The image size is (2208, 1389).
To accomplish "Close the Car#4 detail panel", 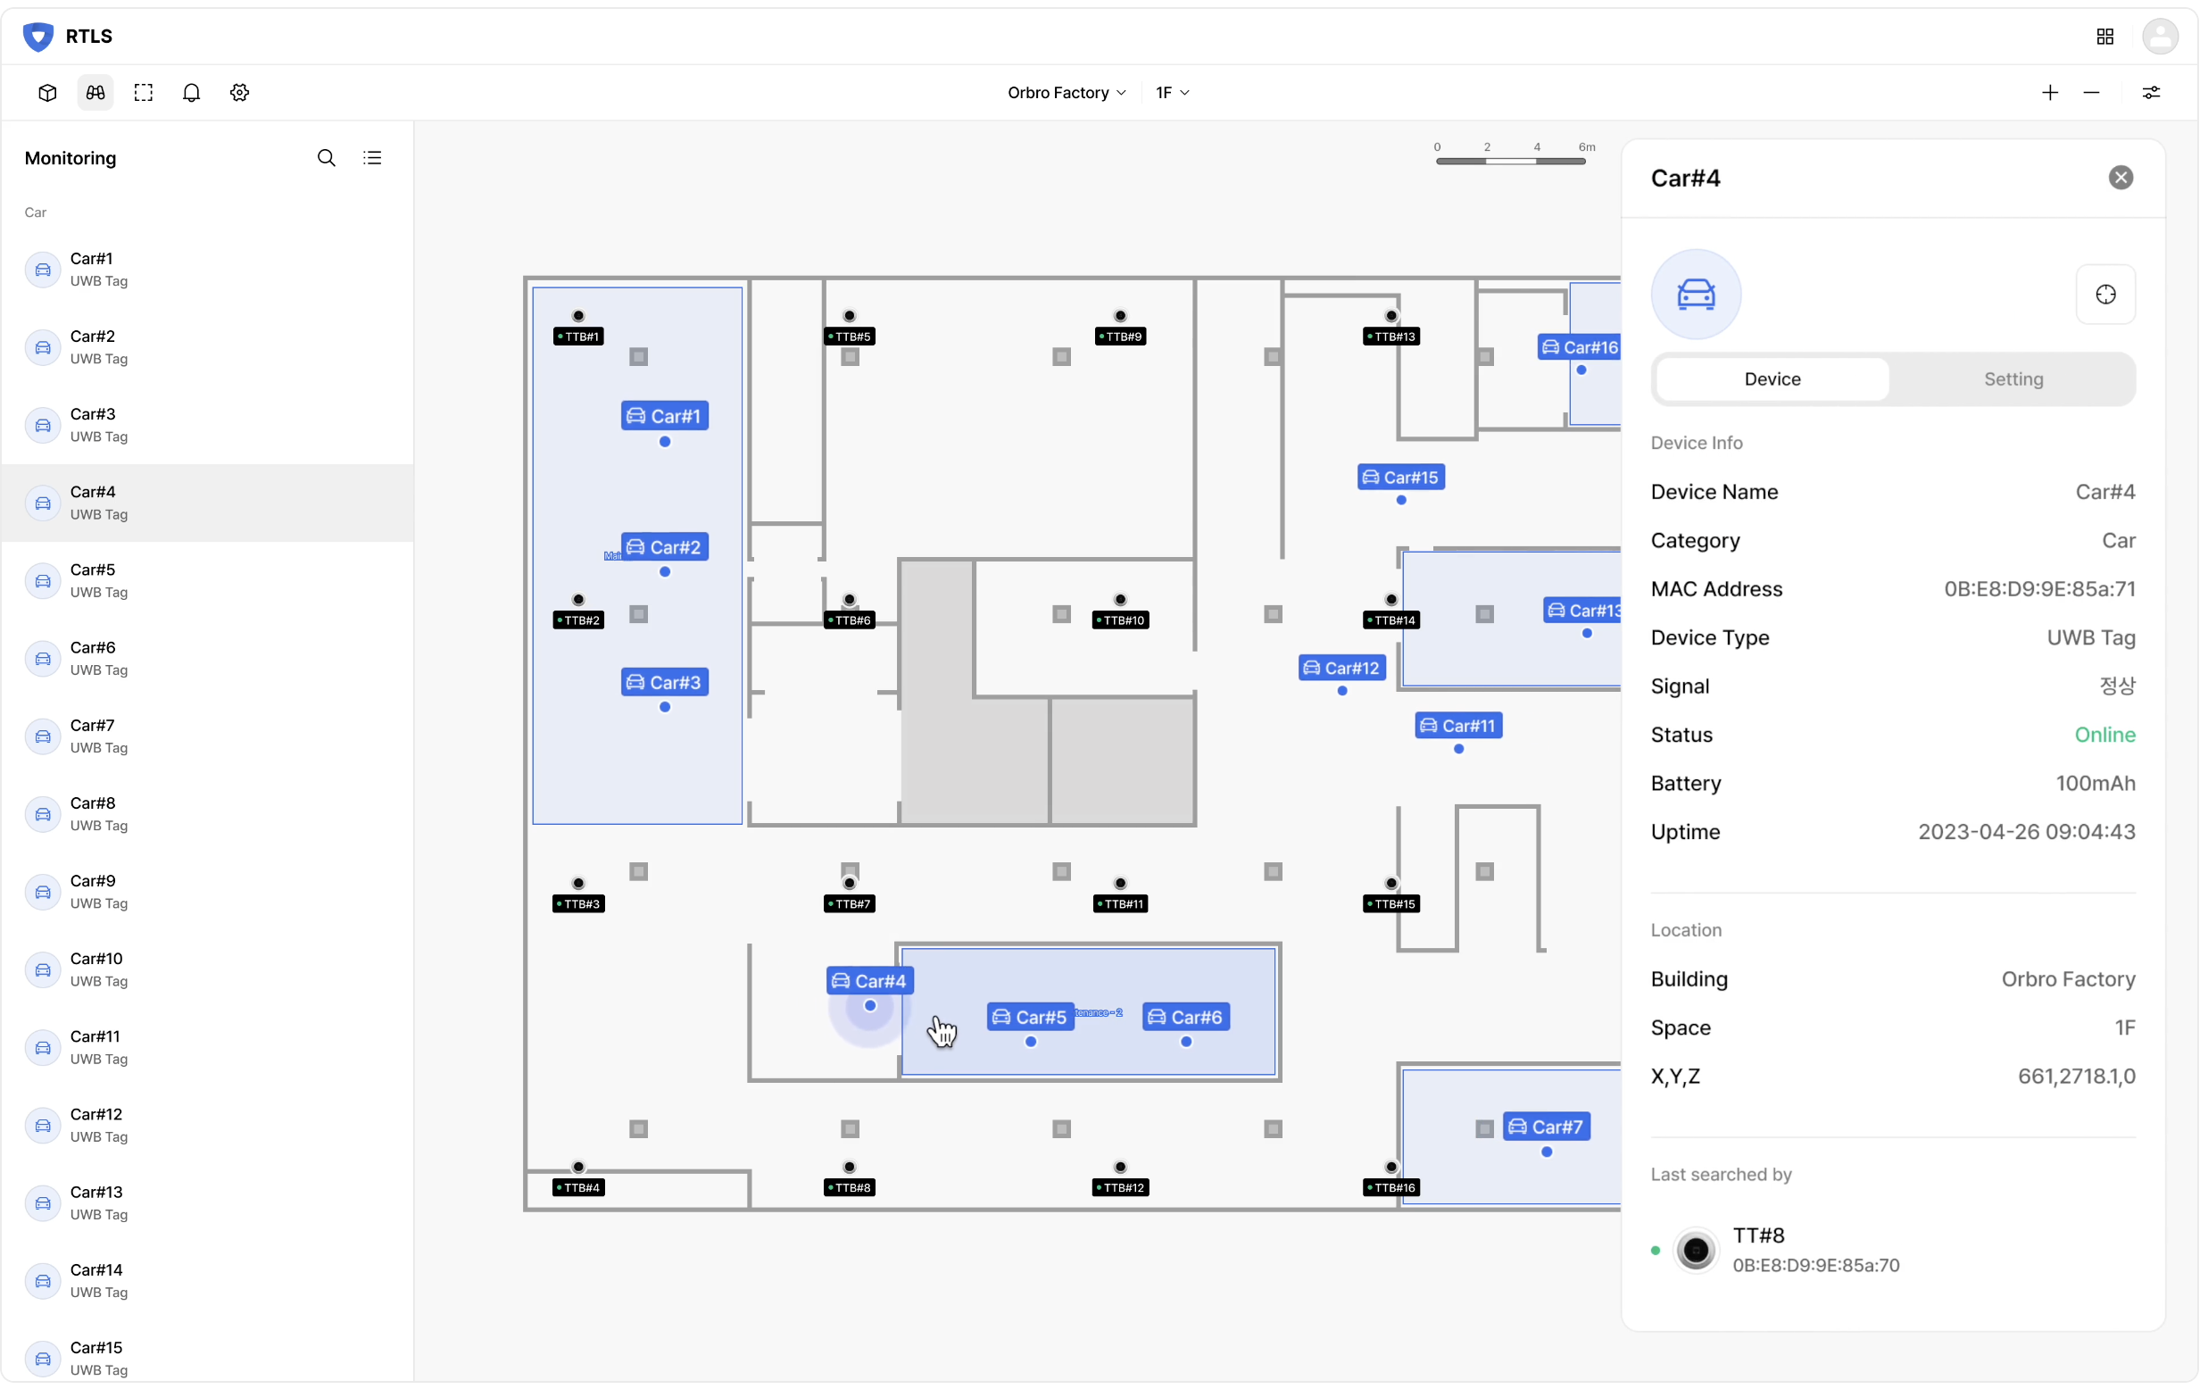I will point(2120,178).
